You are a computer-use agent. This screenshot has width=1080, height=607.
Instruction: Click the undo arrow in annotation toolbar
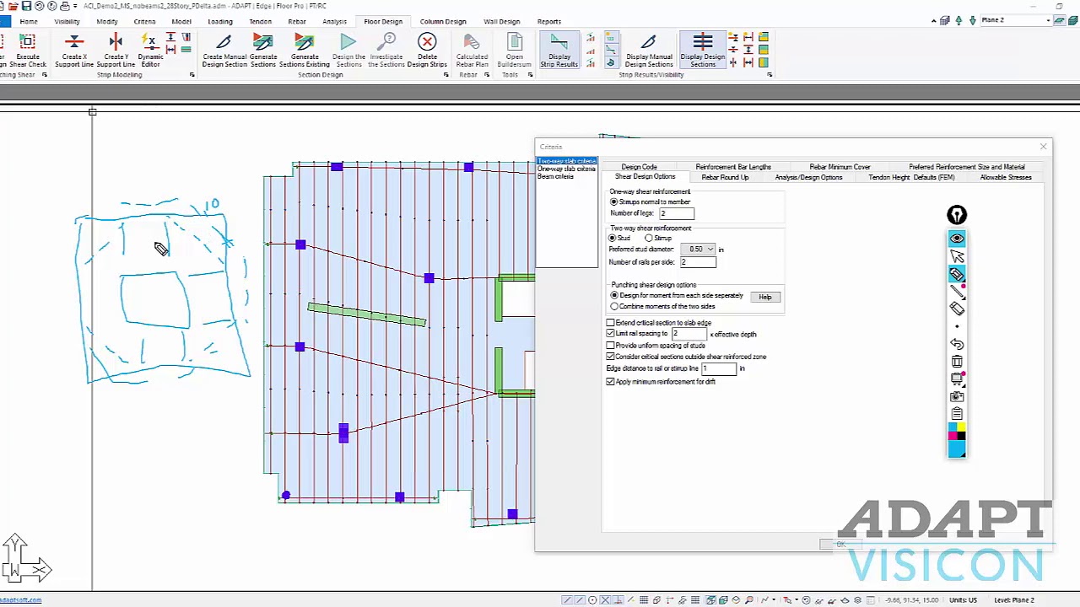point(957,344)
